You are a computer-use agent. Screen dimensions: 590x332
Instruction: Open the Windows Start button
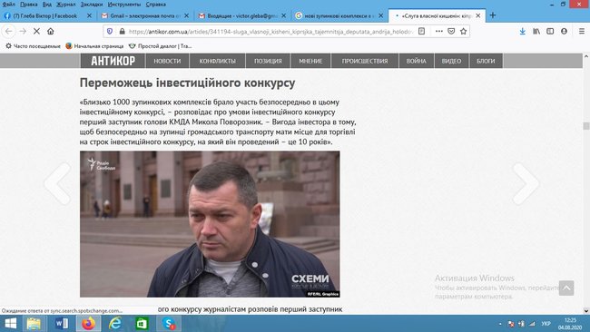pyautogui.click(x=11, y=323)
